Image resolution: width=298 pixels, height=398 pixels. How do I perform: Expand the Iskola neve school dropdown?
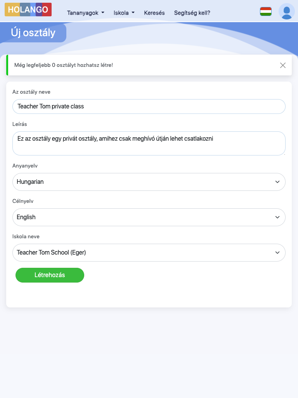149,253
